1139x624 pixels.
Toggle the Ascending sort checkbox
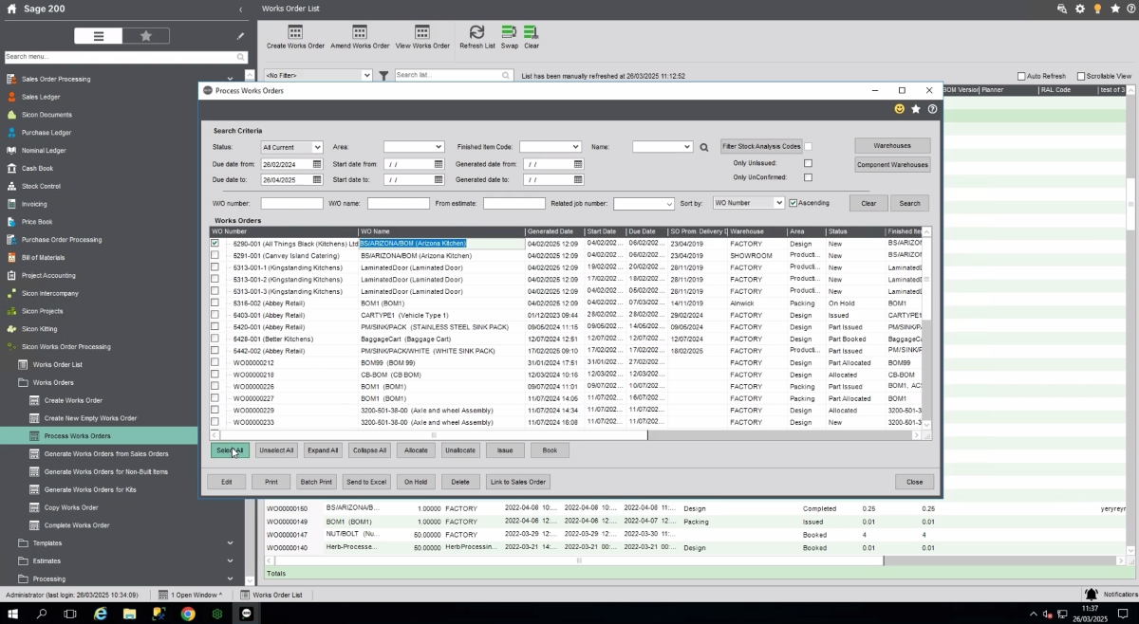(793, 203)
